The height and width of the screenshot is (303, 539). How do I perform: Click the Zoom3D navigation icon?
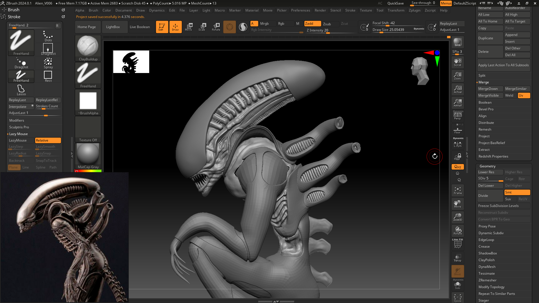pyautogui.click(x=458, y=217)
